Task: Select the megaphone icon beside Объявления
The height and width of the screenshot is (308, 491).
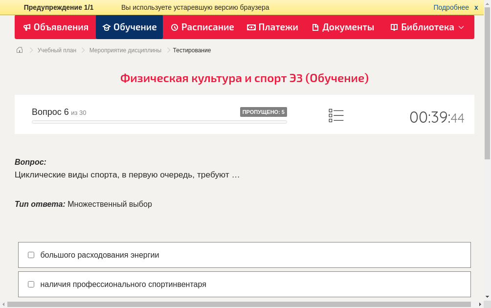Action: point(28,27)
